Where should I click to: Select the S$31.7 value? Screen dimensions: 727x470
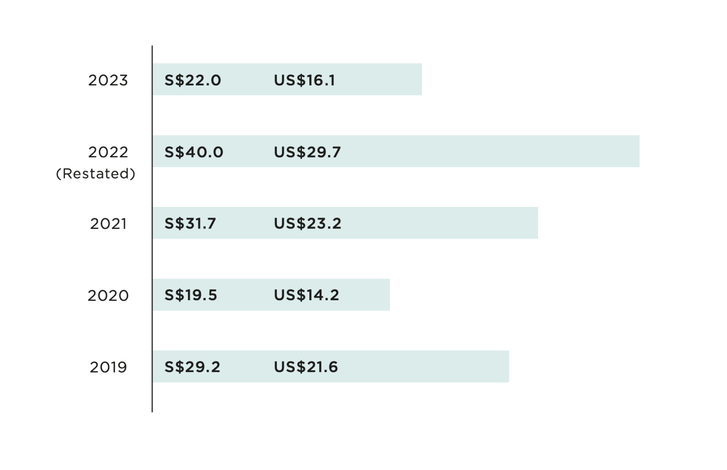pyautogui.click(x=190, y=224)
